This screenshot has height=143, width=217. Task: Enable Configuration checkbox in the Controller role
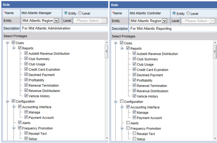click(122, 102)
